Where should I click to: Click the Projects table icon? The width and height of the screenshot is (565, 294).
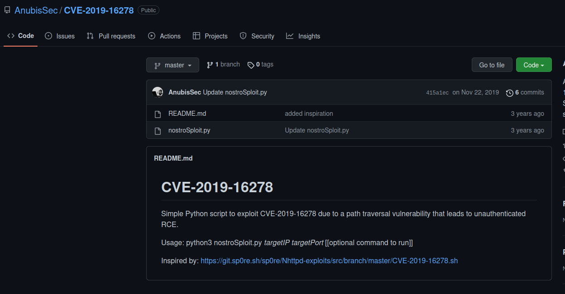tap(196, 36)
